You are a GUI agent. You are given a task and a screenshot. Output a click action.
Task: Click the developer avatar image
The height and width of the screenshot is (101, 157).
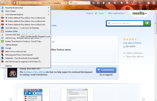click(12, 72)
